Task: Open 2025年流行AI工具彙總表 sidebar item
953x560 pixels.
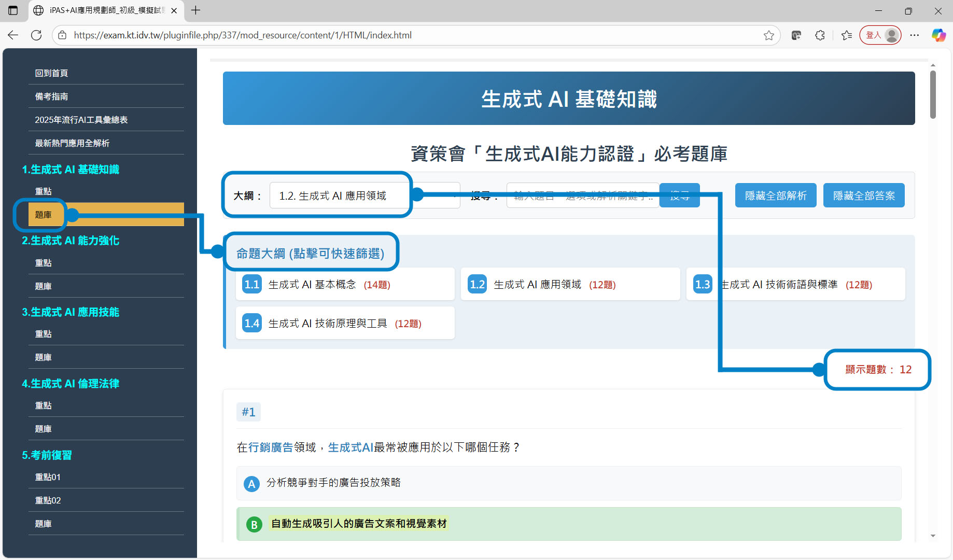Action: point(81,120)
